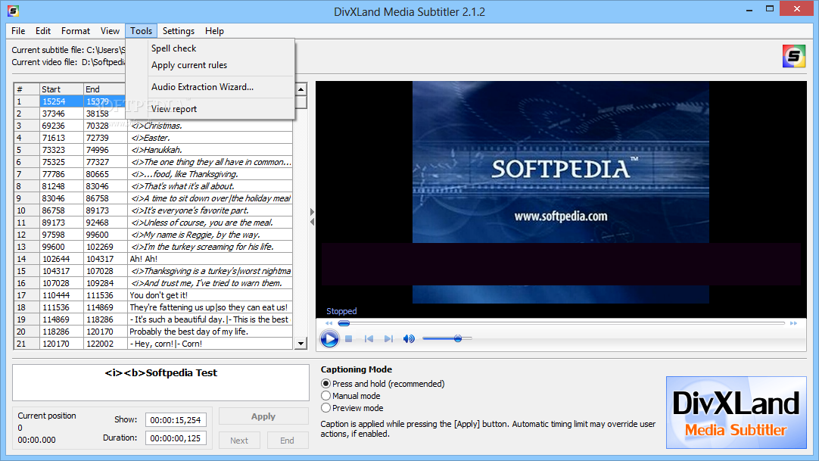The height and width of the screenshot is (461, 819).
Task: Select line 'I'm the turkey screaming for his life.'
Action: 210,247
